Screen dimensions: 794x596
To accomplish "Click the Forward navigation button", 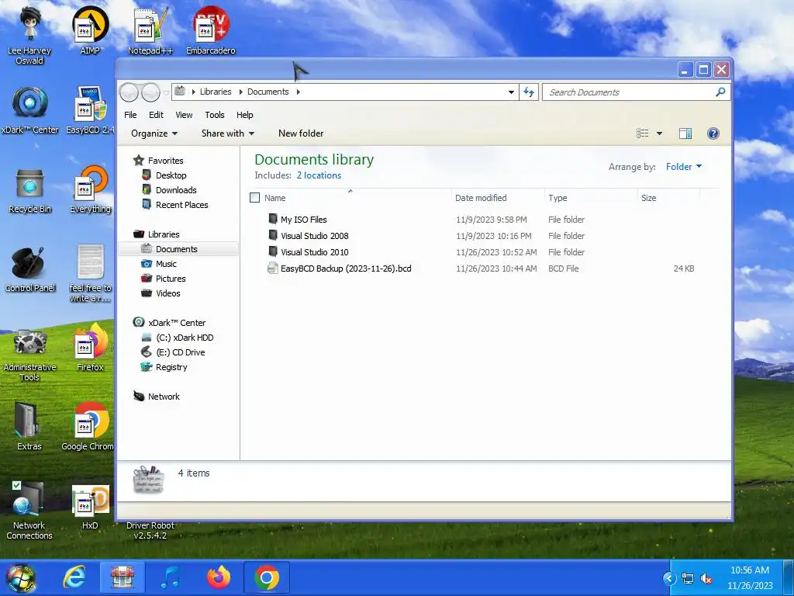I will 151,92.
